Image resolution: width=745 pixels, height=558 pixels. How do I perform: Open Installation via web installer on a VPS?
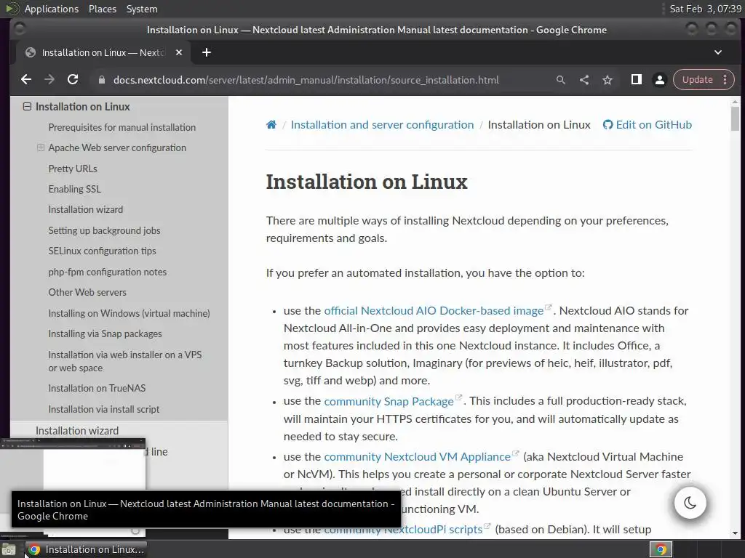125,361
